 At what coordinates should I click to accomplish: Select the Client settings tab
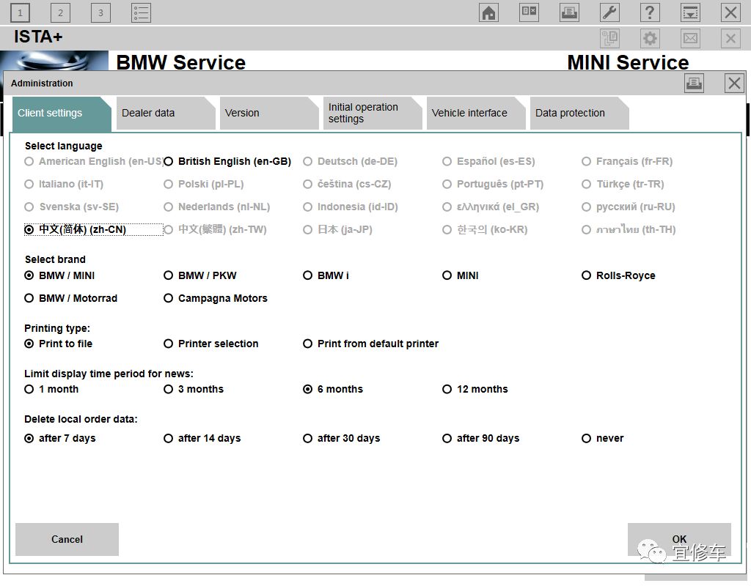(62, 114)
